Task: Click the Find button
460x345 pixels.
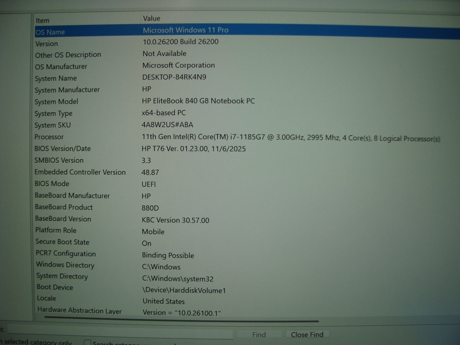Action: [x=259, y=334]
